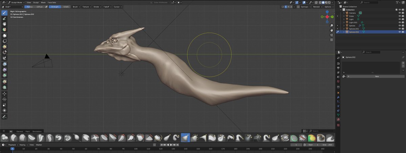Choose Scale tool in left toolbar
Image resolution: width=406 pixels, height=153 pixels.
click(4, 105)
